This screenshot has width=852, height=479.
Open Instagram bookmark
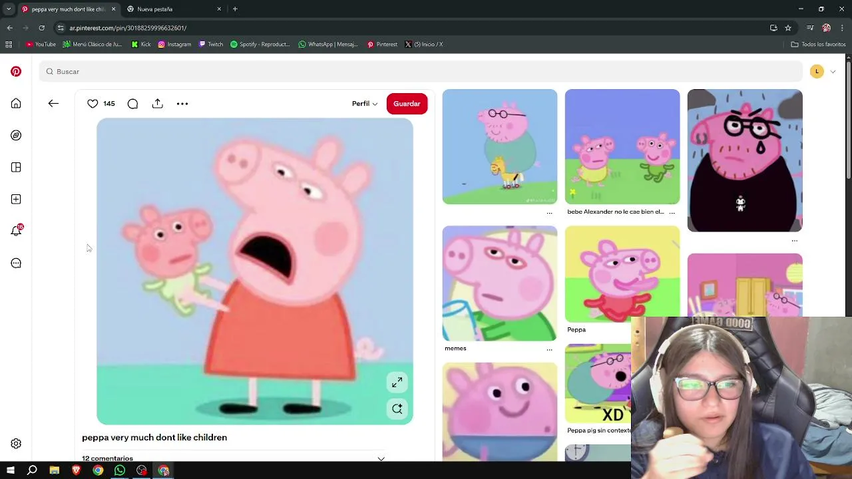click(x=174, y=45)
